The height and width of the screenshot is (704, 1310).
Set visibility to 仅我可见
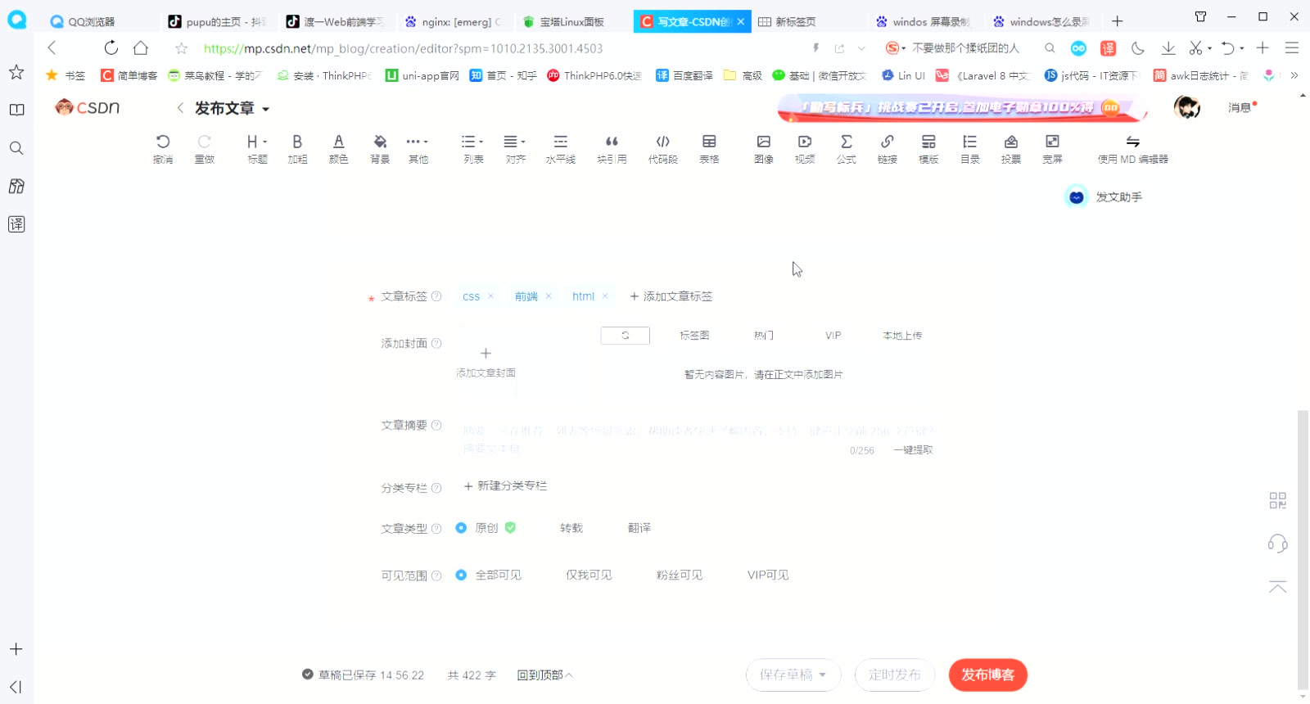pos(588,575)
